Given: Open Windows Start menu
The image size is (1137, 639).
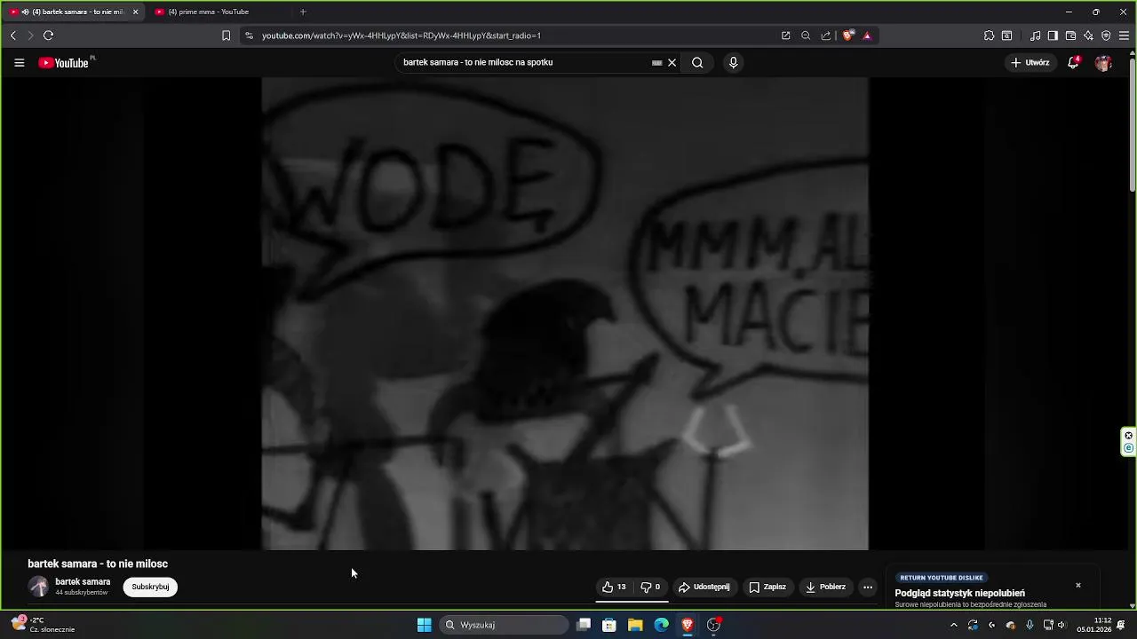Looking at the screenshot, I should 425,625.
